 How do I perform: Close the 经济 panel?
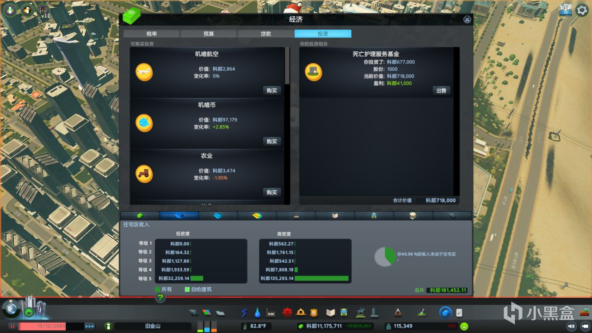coord(467,19)
